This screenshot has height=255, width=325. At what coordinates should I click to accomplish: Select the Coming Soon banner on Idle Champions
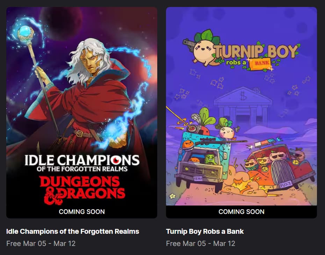pos(82,211)
